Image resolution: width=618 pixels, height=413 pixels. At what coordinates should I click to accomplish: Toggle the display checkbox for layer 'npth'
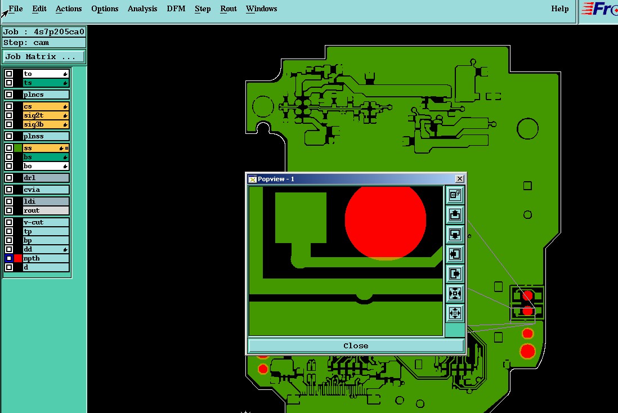pos(9,258)
